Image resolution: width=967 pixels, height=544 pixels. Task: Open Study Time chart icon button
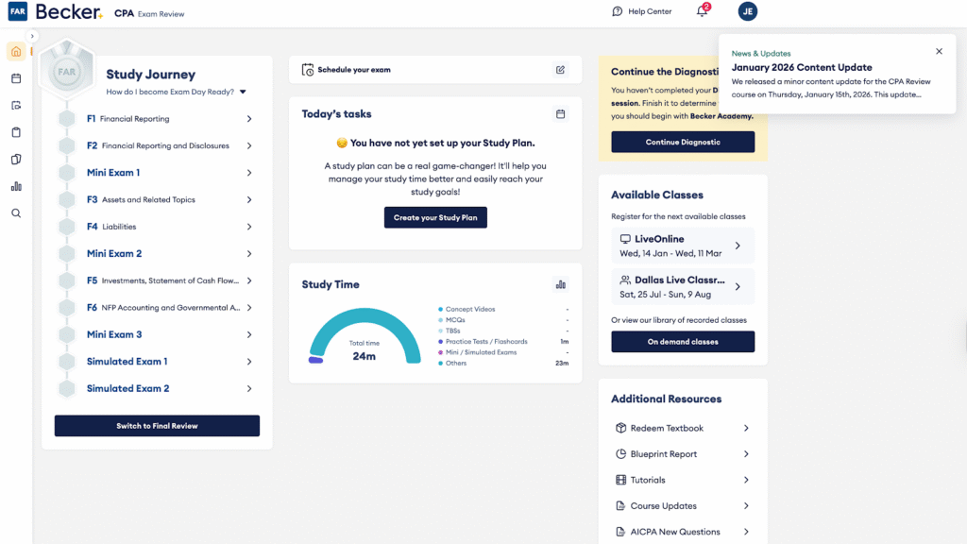560,284
